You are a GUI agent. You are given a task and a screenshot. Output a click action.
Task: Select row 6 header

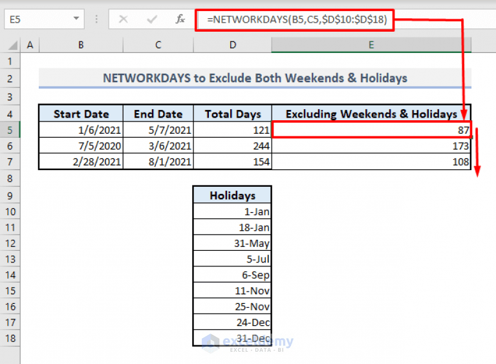tap(10, 145)
